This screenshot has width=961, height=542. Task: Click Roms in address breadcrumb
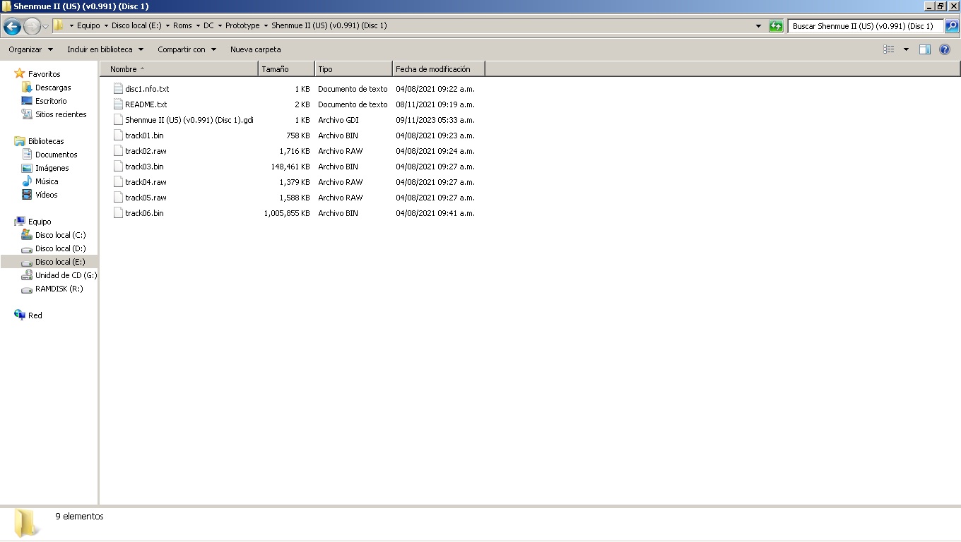click(182, 25)
